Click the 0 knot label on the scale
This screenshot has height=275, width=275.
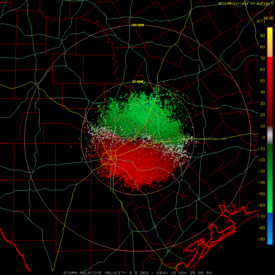tap(264, 137)
